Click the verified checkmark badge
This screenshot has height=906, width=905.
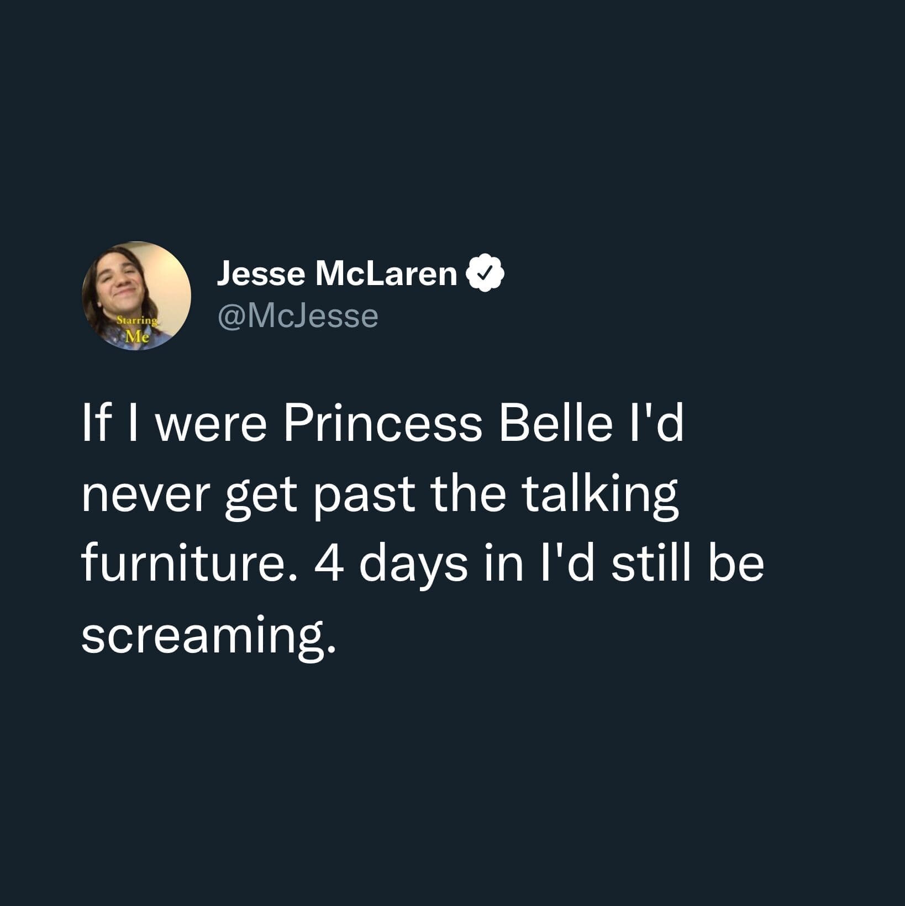coord(486,272)
